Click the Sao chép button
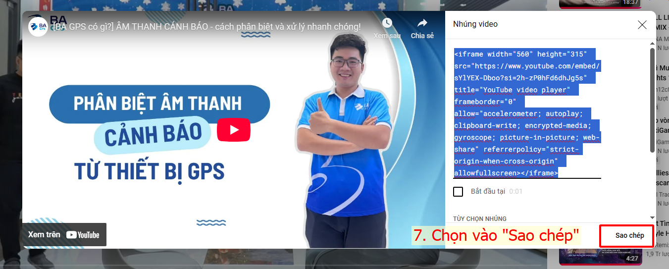The width and height of the screenshot is (669, 269). [629, 235]
